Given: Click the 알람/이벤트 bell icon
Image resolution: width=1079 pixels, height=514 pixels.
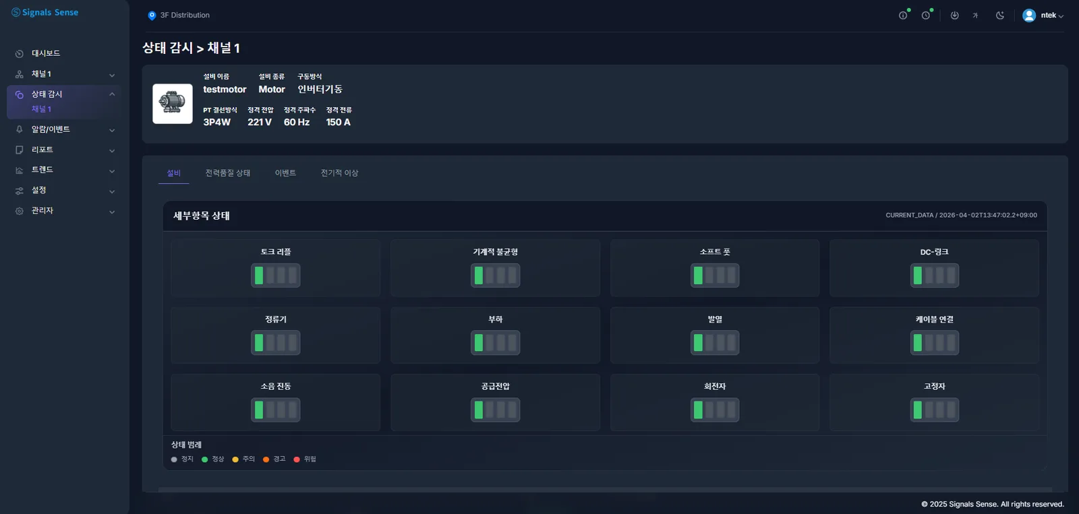Looking at the screenshot, I should click(x=20, y=129).
